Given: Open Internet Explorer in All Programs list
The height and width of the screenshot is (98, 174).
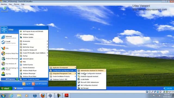Looking at the screenshot, I should (34, 59).
